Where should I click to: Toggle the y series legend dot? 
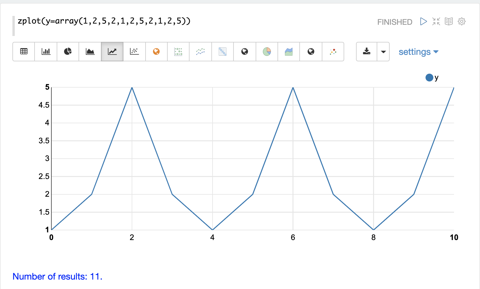pos(429,78)
